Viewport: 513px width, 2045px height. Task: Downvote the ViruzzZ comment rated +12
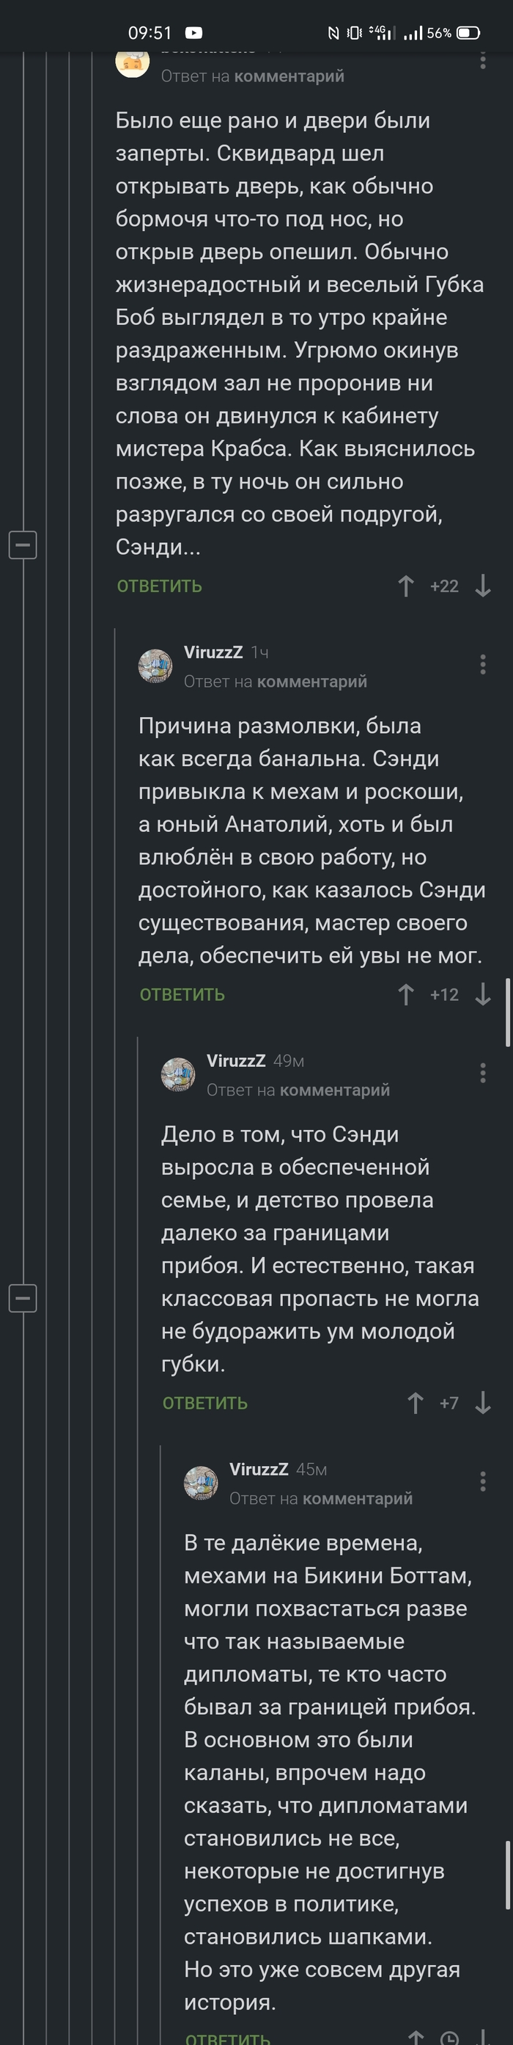483,995
